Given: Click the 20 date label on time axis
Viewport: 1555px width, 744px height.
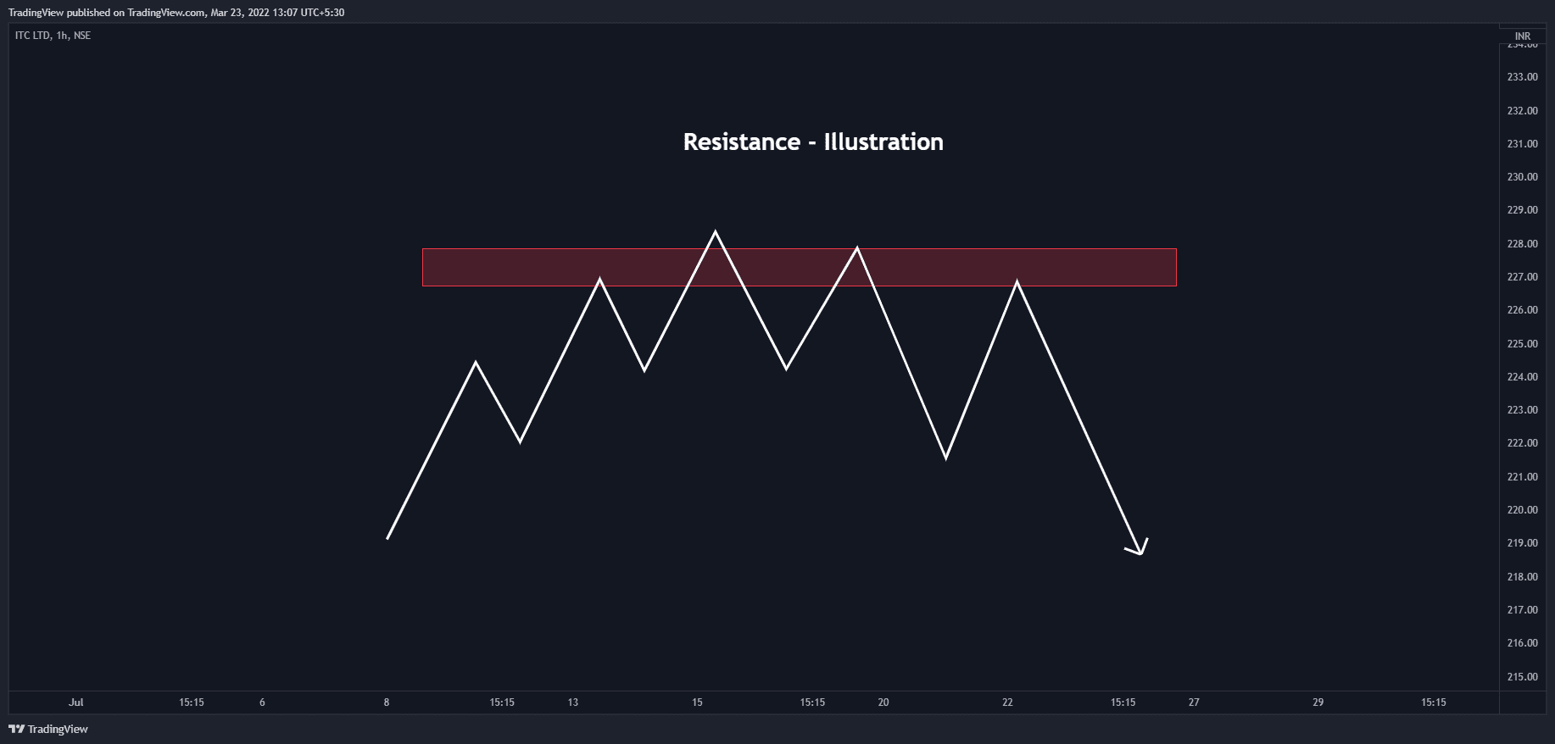Looking at the screenshot, I should [883, 702].
